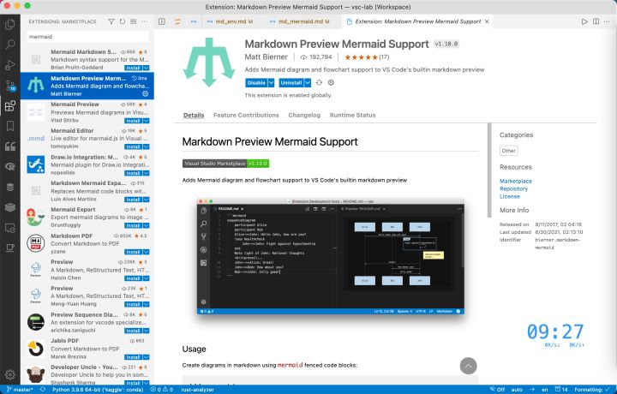
Task: Click the mermaid extensions search field
Action: pos(87,37)
